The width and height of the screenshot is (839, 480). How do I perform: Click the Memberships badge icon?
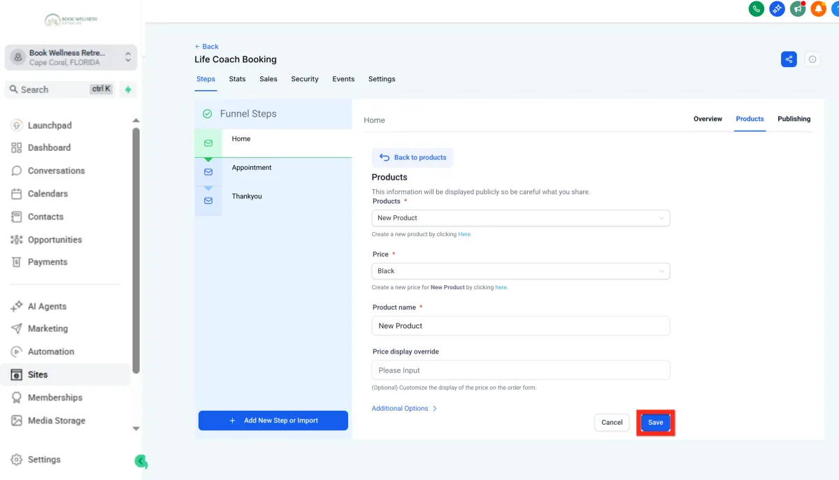tap(17, 398)
